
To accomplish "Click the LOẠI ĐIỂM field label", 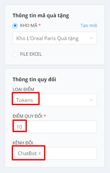I will click(x=23, y=89).
